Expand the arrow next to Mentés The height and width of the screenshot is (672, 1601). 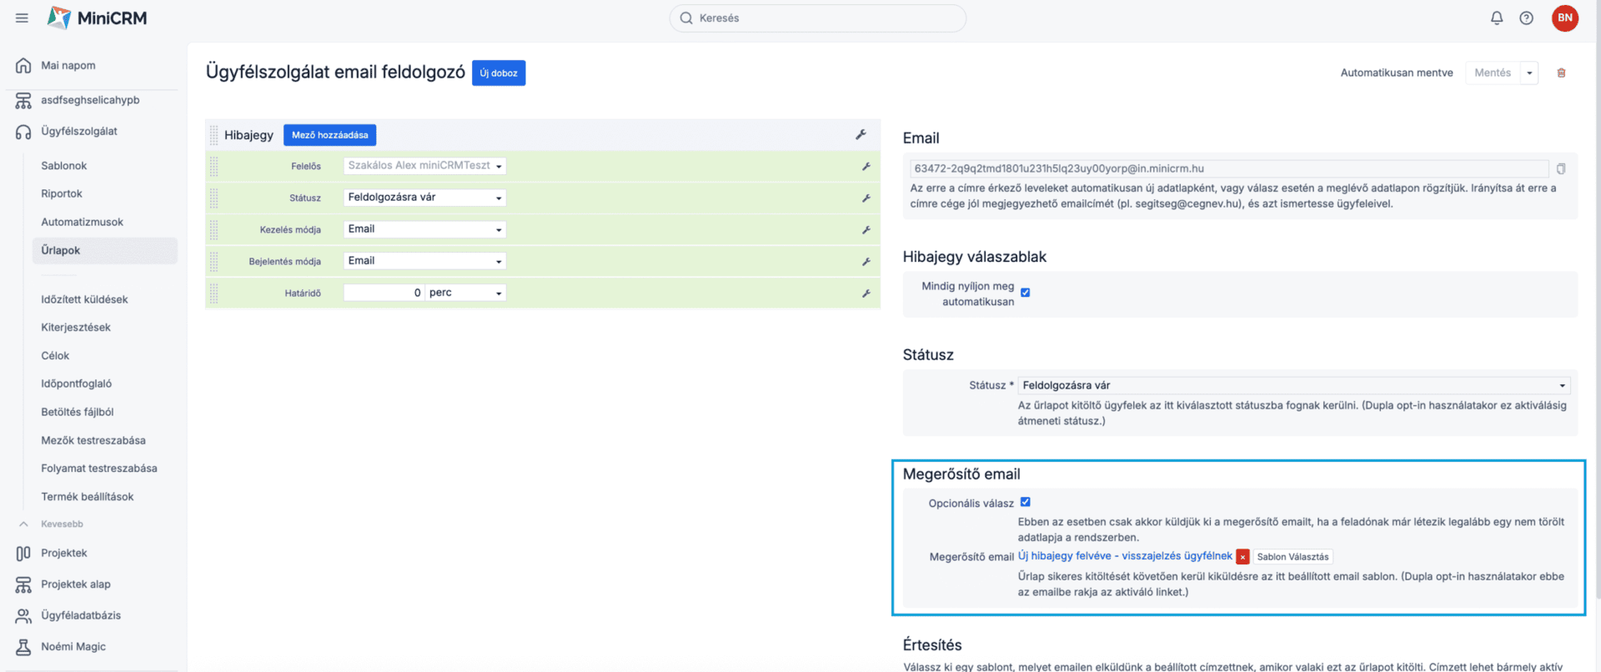click(1529, 73)
